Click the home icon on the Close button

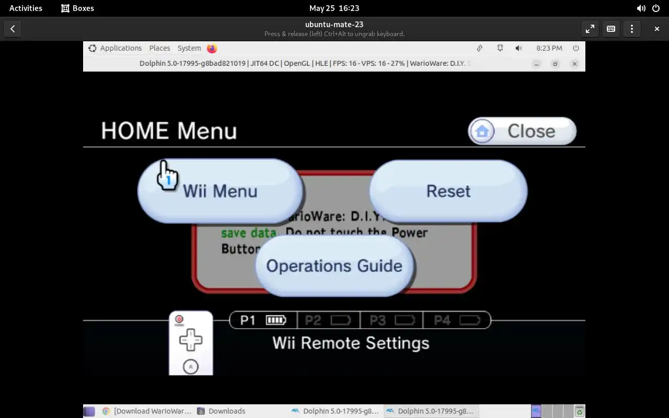[x=482, y=131]
